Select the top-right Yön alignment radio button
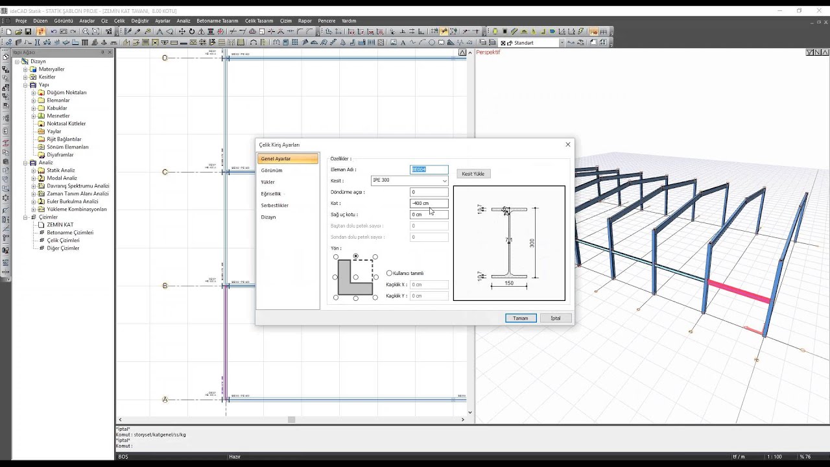The height and width of the screenshot is (467, 830). (x=375, y=257)
